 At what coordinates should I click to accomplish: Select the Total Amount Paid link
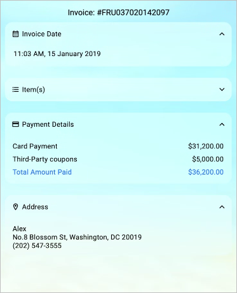[x=42, y=172]
